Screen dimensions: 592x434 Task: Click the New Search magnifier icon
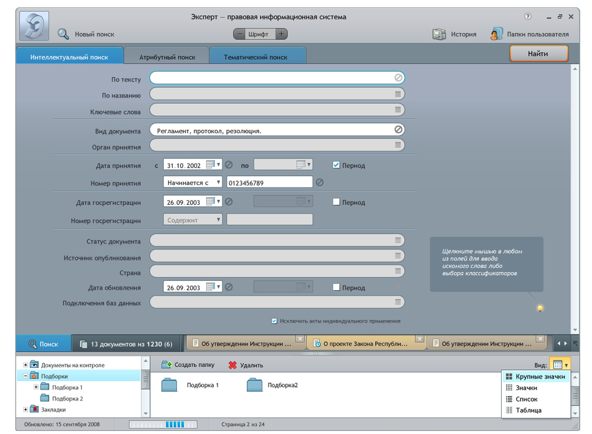(x=64, y=34)
